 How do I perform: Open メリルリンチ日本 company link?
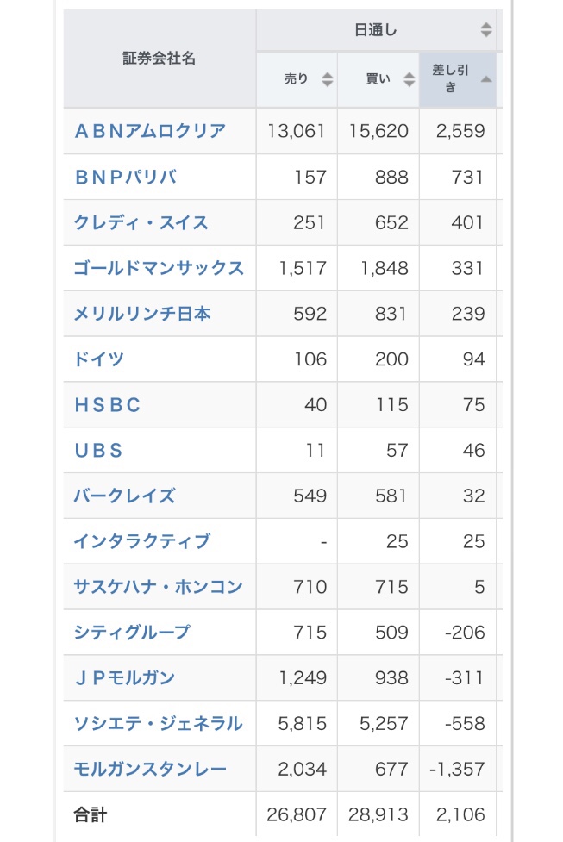pos(141,314)
